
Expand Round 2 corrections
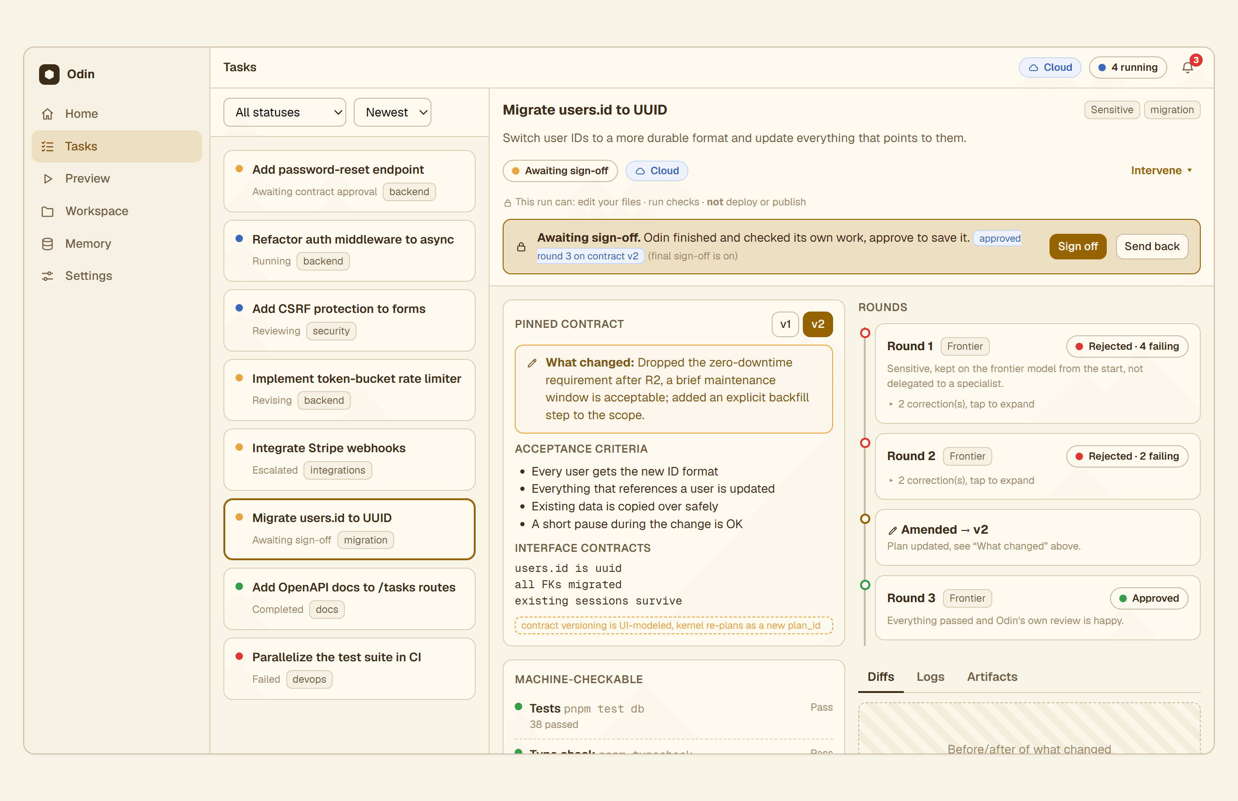(961, 481)
